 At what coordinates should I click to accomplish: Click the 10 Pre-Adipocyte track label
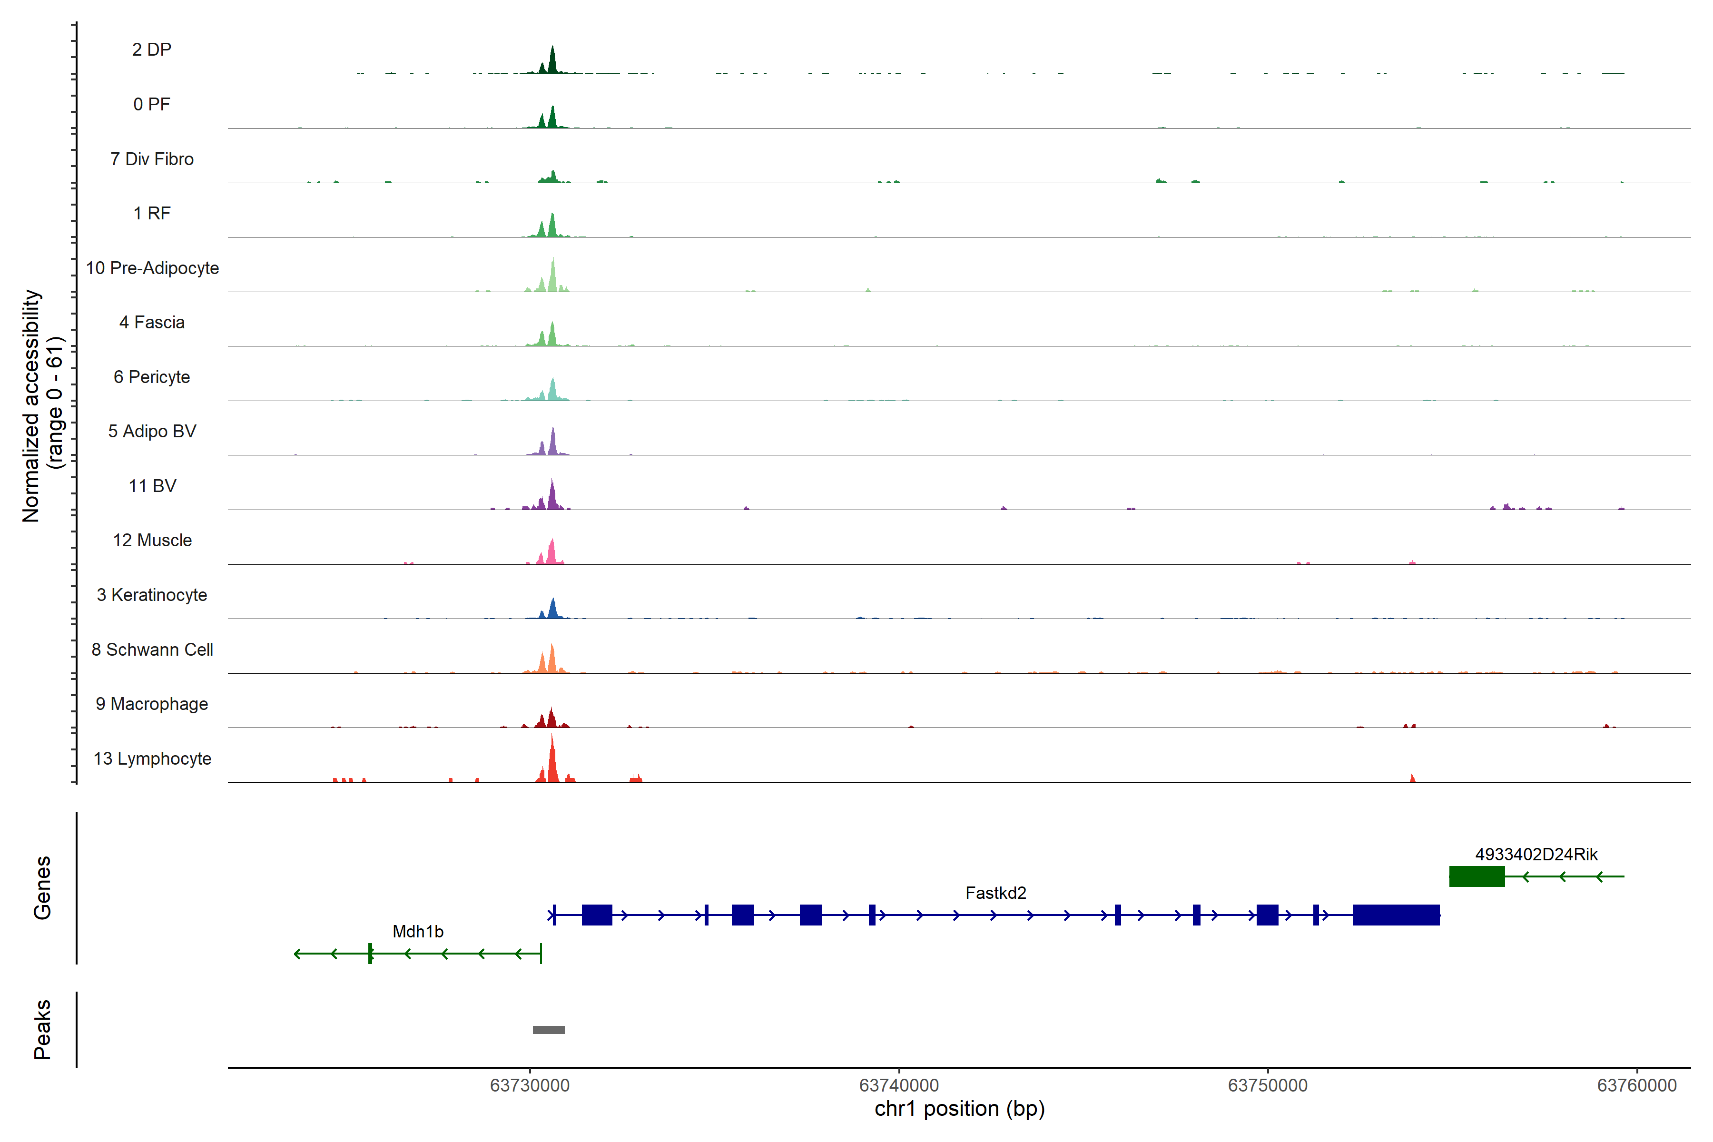click(152, 268)
